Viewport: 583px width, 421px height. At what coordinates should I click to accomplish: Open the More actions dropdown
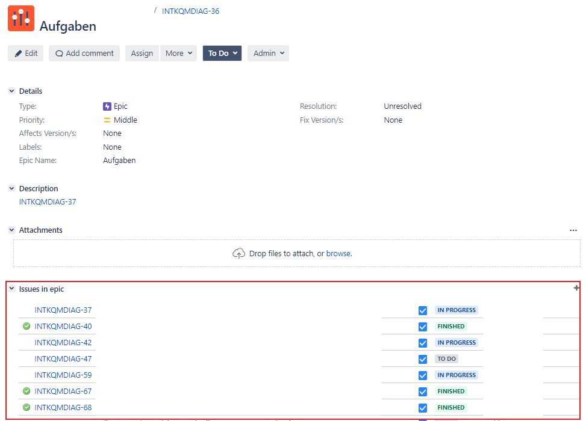(178, 53)
